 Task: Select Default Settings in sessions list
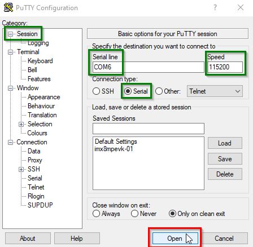pyautogui.click(x=116, y=142)
